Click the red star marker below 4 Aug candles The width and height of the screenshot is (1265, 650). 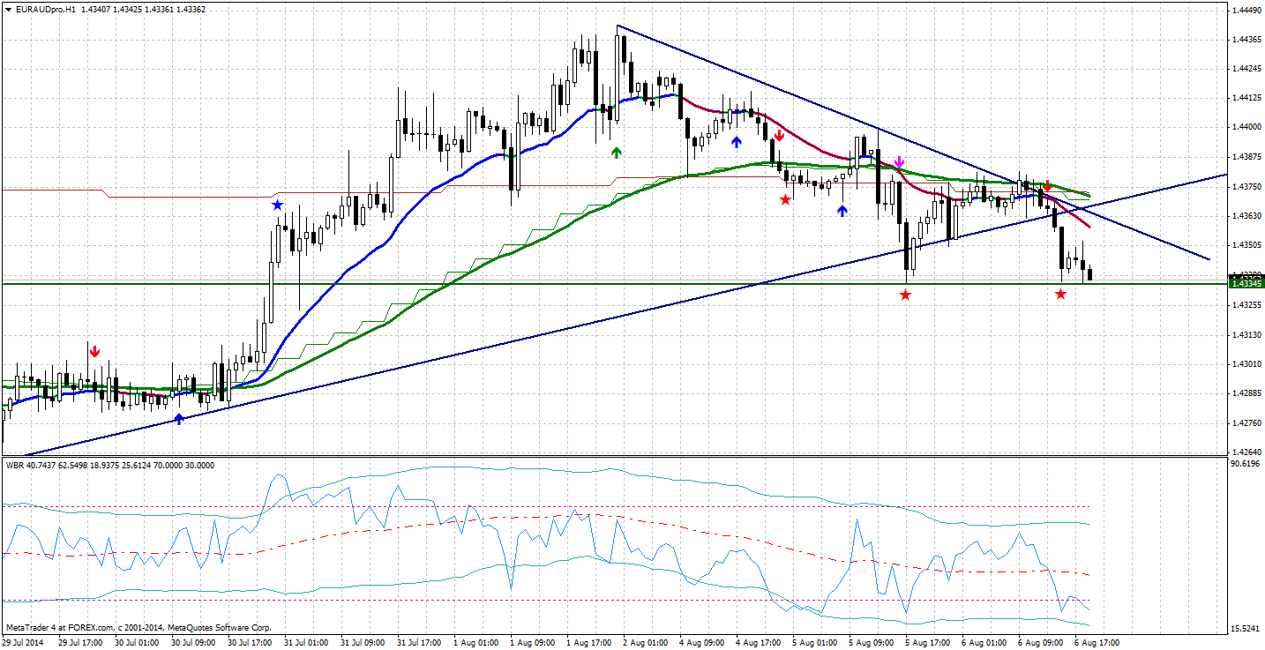click(785, 198)
